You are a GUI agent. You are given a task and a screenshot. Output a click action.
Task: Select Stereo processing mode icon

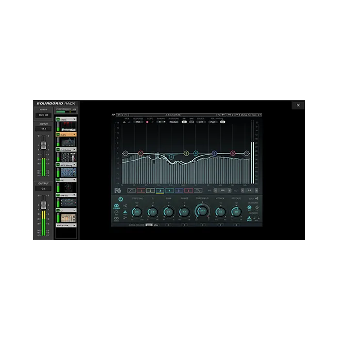[x=116, y=206]
